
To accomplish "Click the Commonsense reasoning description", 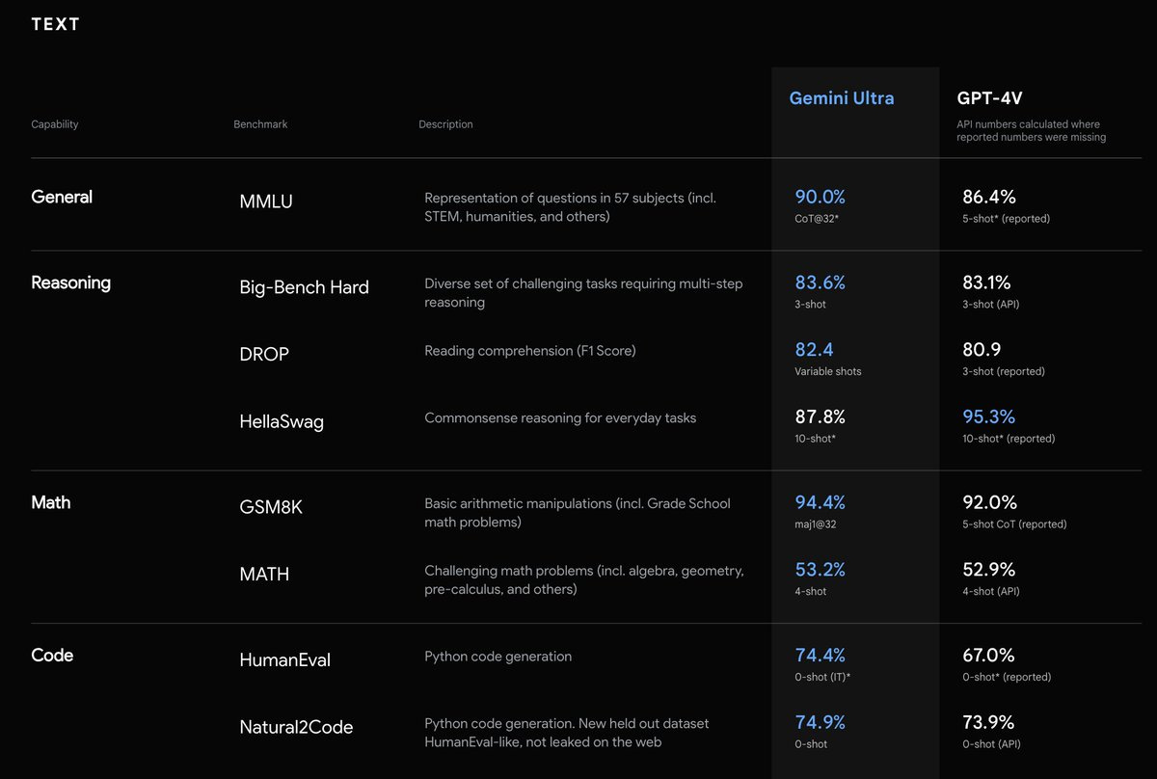I will [560, 417].
